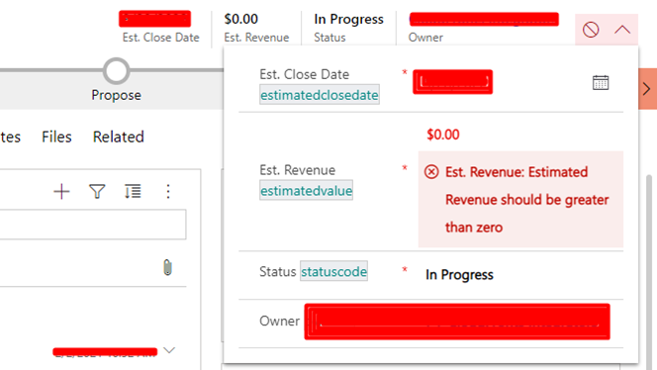Expand the timeline entry down chevron
This screenshot has width=657, height=370.
pos(169,350)
